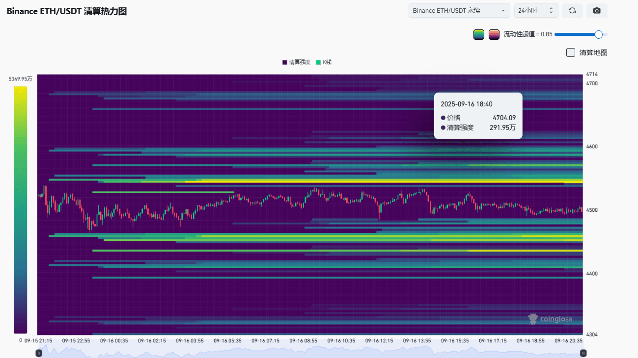Click the 4500 price axis label

(592, 210)
